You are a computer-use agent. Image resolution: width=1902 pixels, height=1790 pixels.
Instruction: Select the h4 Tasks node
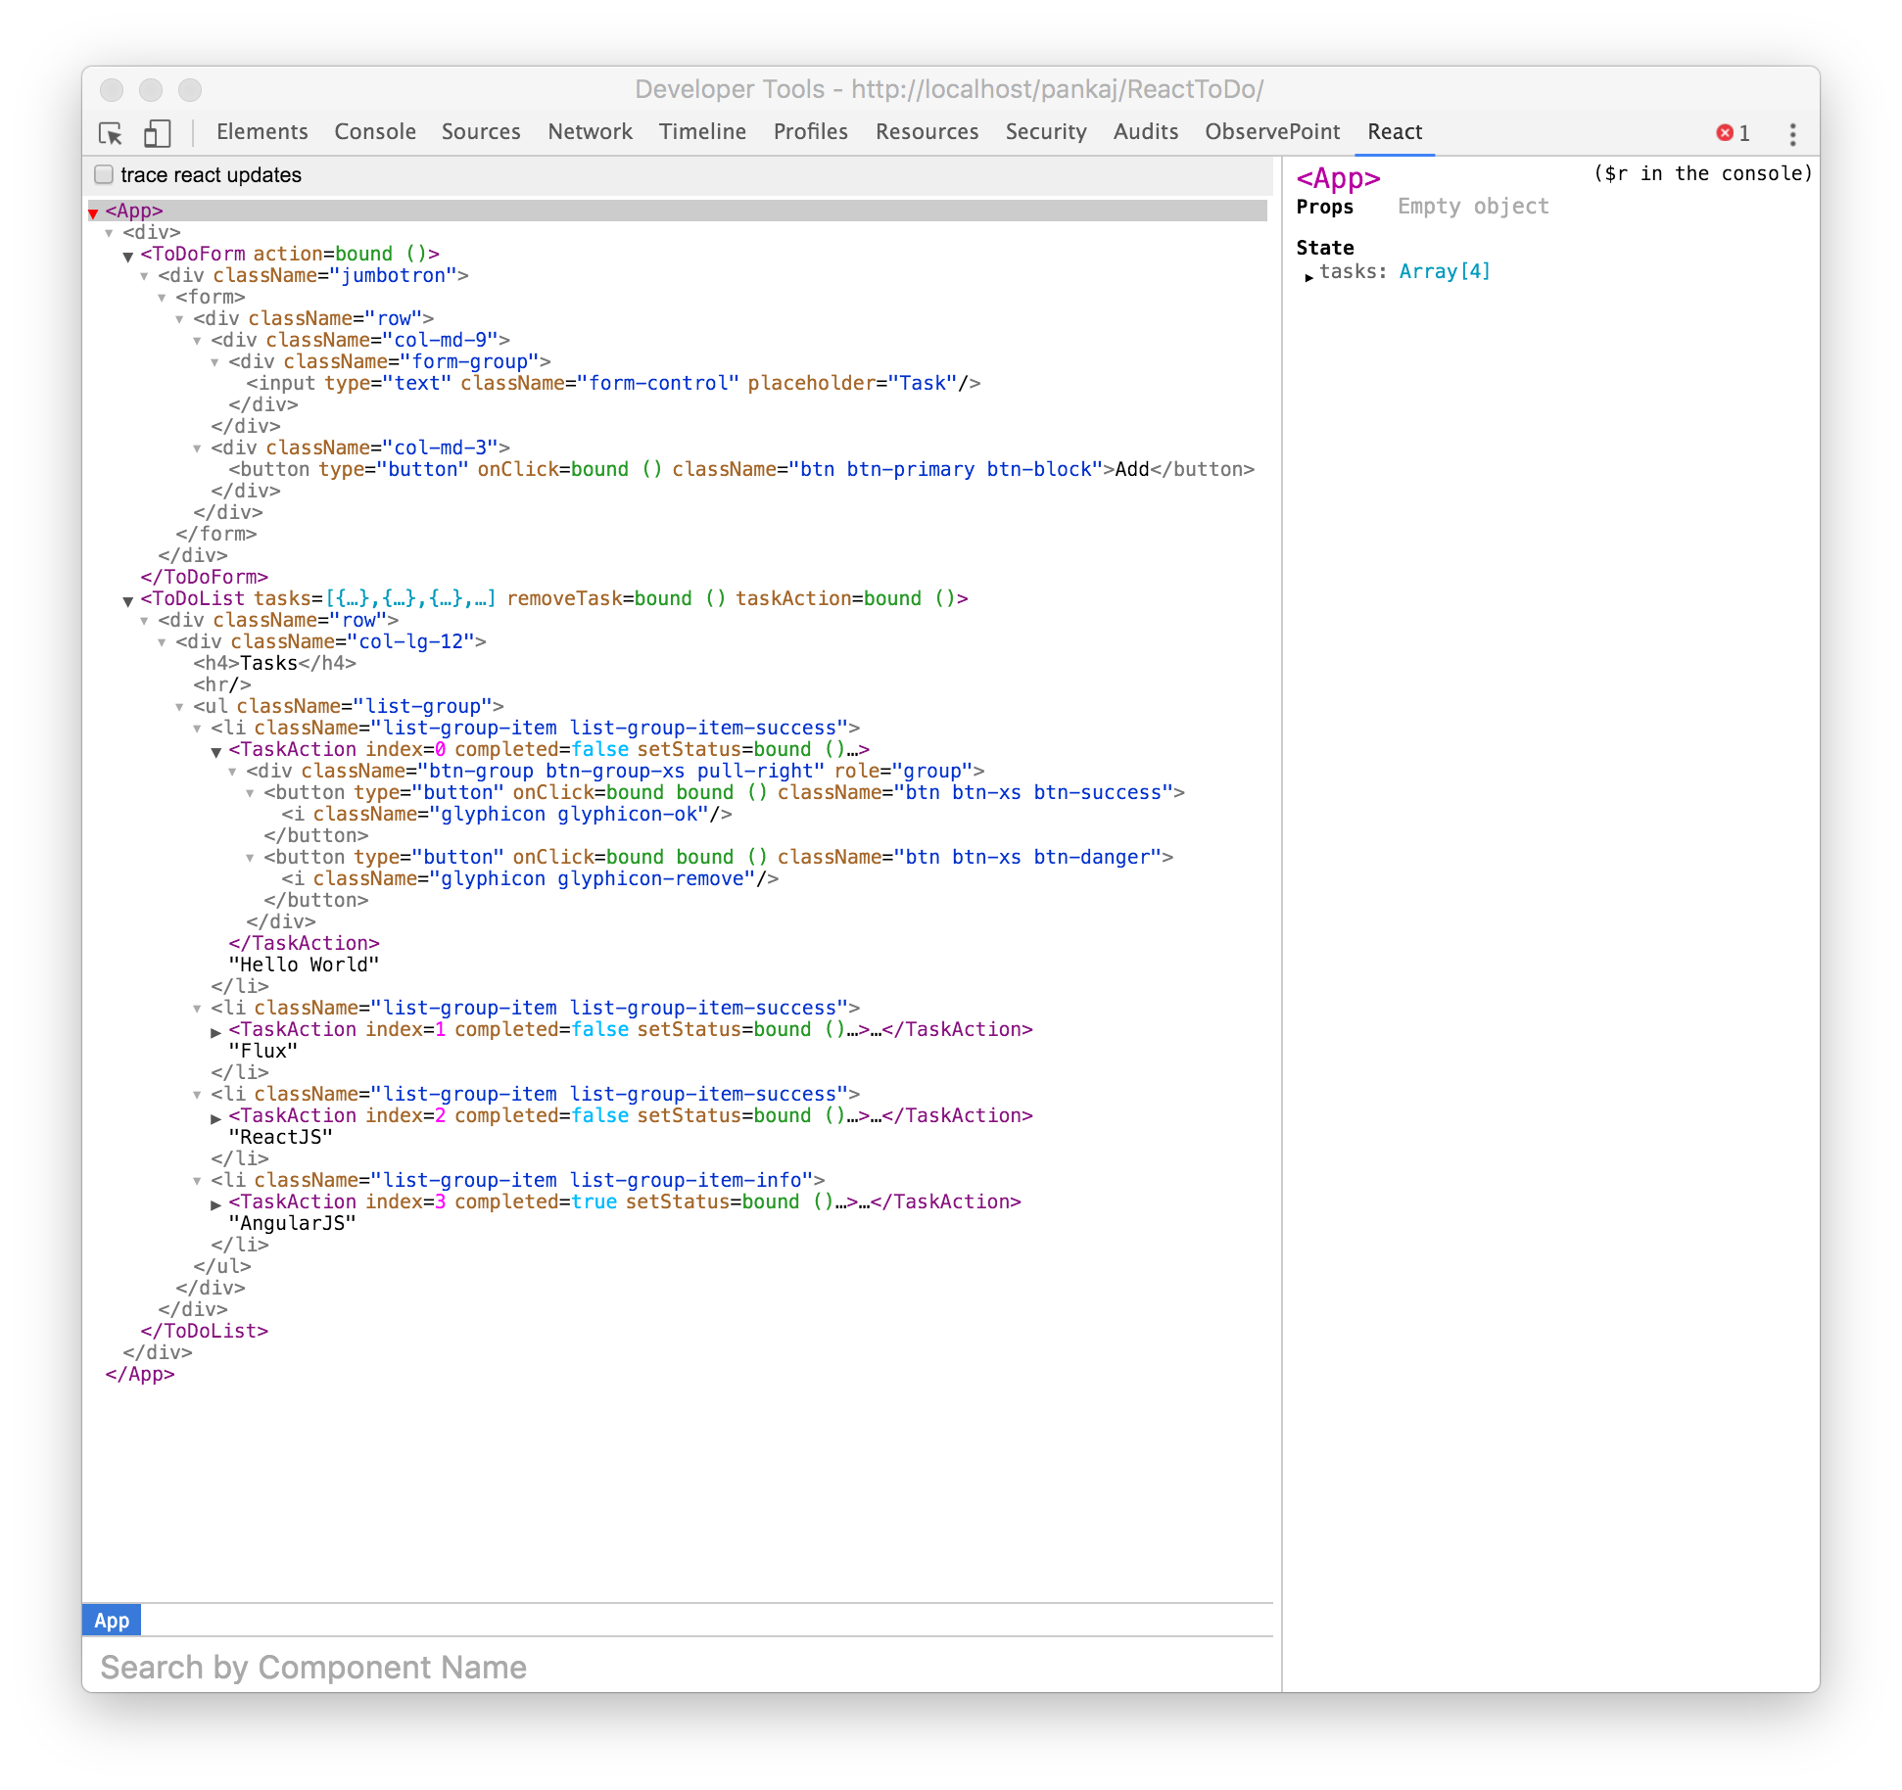click(x=274, y=663)
